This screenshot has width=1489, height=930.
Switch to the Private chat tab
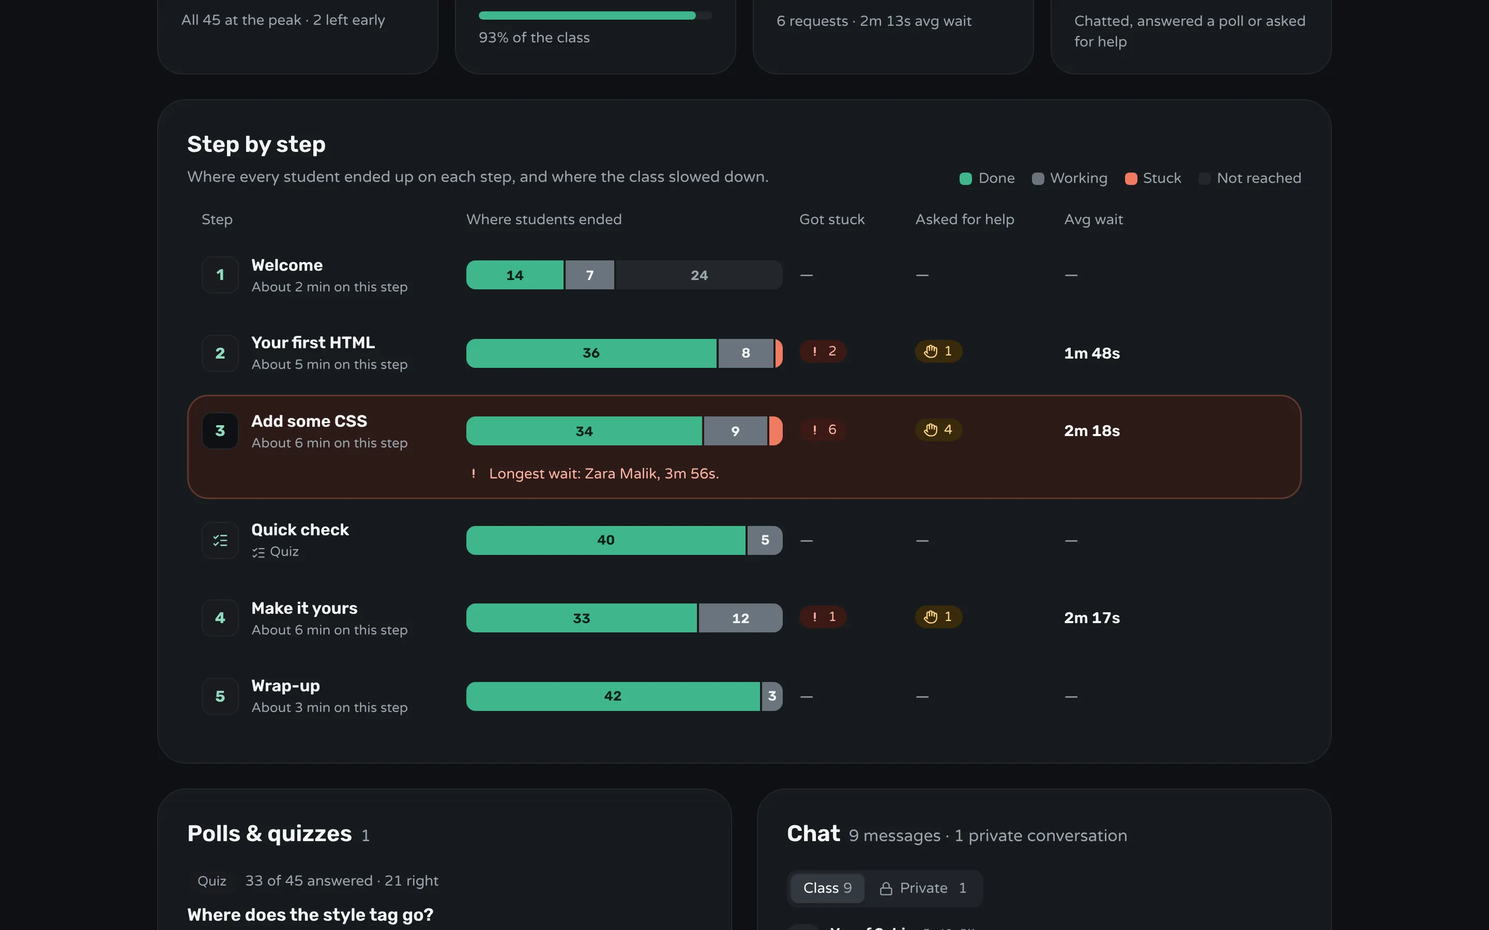pyautogui.click(x=923, y=888)
